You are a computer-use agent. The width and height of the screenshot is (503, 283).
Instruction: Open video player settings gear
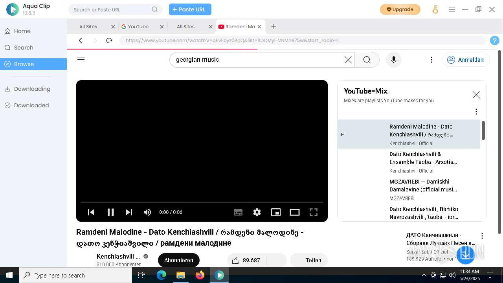[257, 212]
